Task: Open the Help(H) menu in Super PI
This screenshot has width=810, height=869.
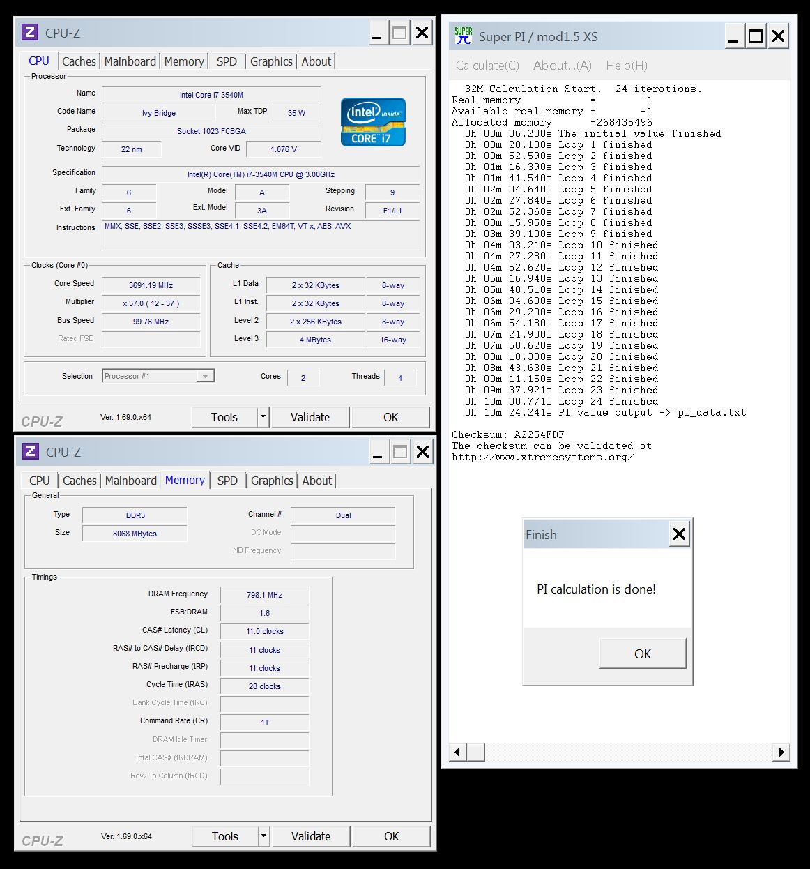Action: click(x=627, y=66)
